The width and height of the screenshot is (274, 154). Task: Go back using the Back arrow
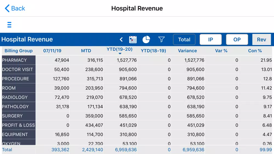click(x=15, y=8)
